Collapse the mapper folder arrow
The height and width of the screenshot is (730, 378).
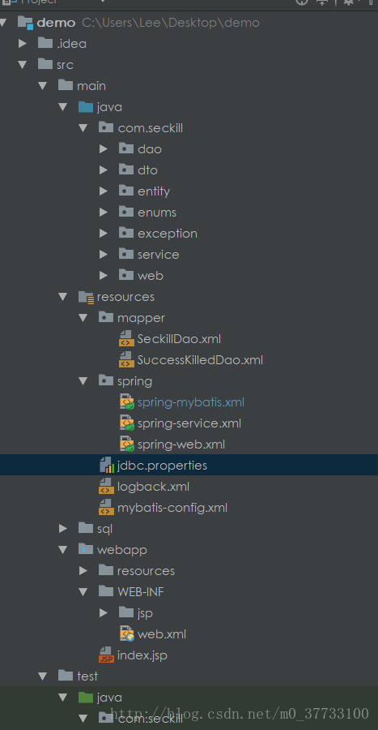[x=83, y=318]
